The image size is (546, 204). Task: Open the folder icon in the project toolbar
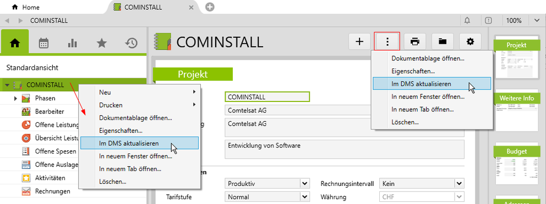click(442, 42)
